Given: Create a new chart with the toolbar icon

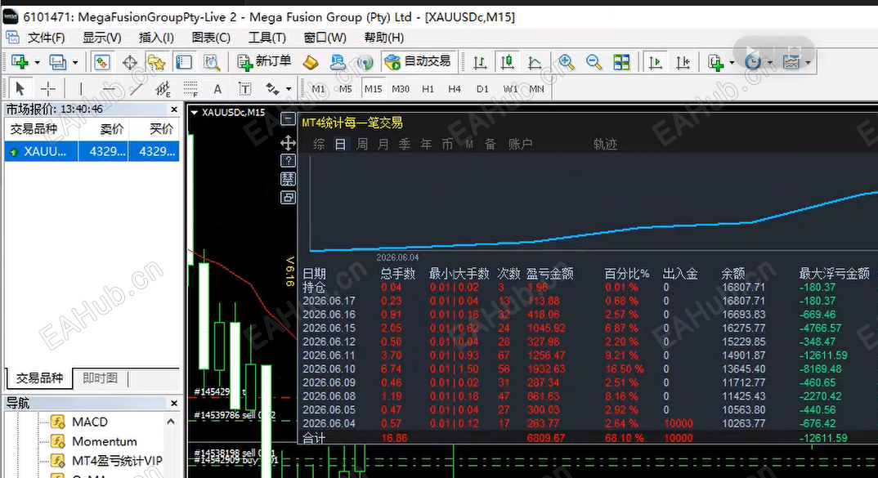Looking at the screenshot, I should coord(20,62).
